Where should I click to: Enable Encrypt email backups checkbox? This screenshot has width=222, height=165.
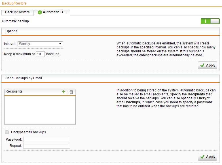click(7, 132)
